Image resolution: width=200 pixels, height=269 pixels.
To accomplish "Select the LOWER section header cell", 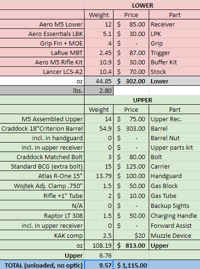I will click(x=143, y=5).
